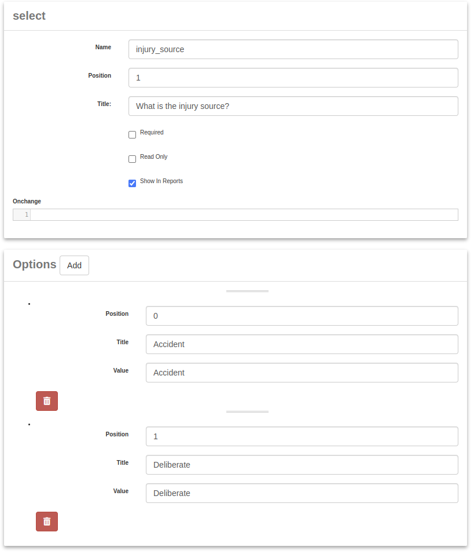Click the Add button next to Options

point(74,265)
